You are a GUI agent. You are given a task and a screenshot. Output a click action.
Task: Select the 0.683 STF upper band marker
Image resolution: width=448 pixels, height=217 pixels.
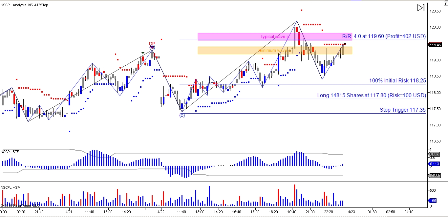tap(435, 154)
